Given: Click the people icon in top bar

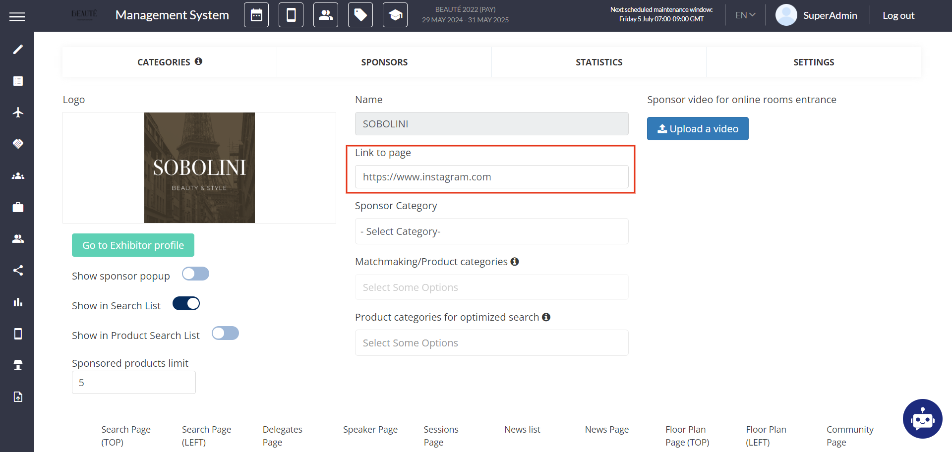Looking at the screenshot, I should pos(326,15).
